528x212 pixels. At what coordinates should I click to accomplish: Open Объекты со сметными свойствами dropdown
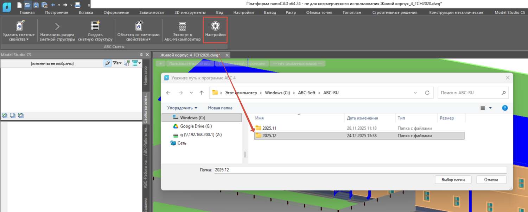[138, 31]
